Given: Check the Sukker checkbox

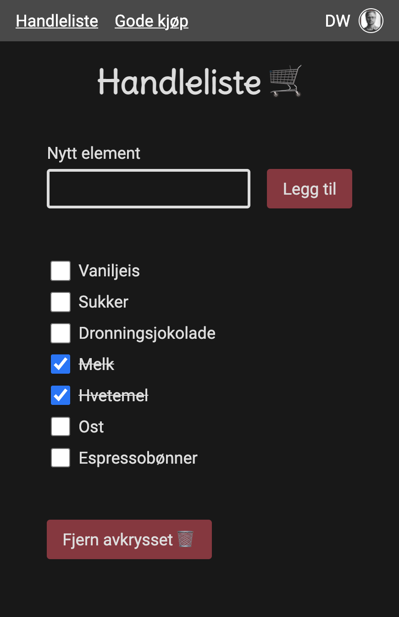Looking at the screenshot, I should [60, 302].
